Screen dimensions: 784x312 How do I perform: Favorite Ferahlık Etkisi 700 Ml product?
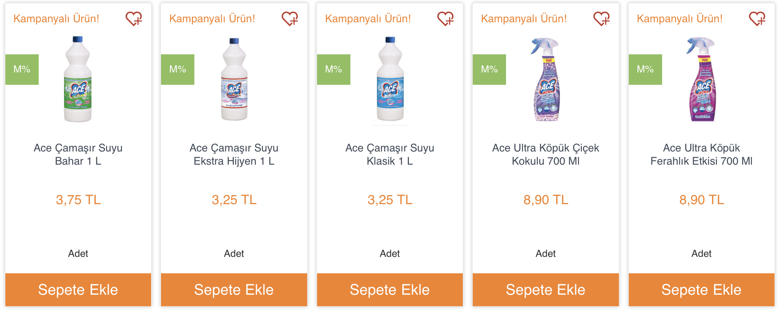(757, 19)
